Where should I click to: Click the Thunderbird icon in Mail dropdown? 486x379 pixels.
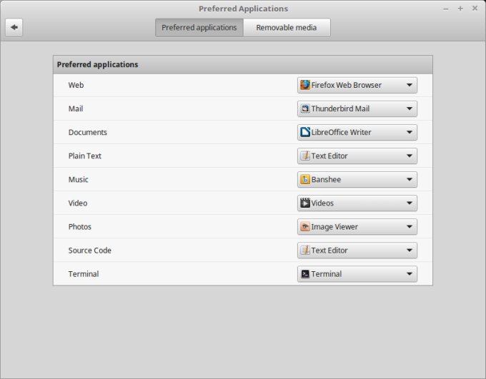(305, 108)
